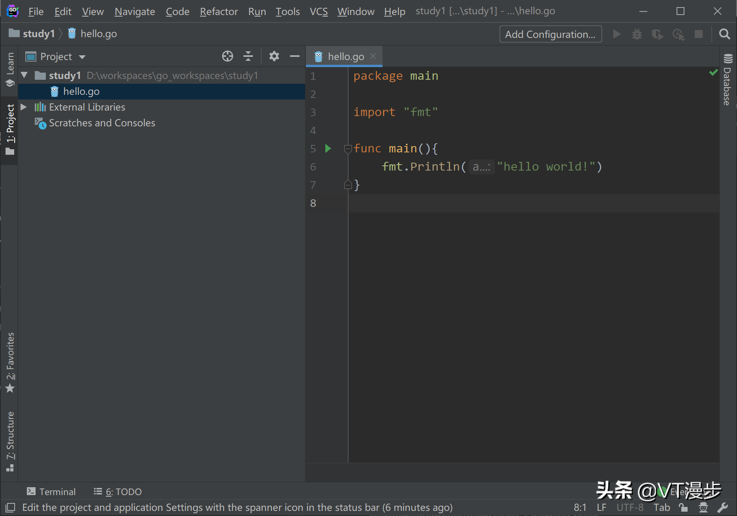The width and height of the screenshot is (737, 516).
Task: Click the tool windows quick-access icon
Action: click(10, 507)
